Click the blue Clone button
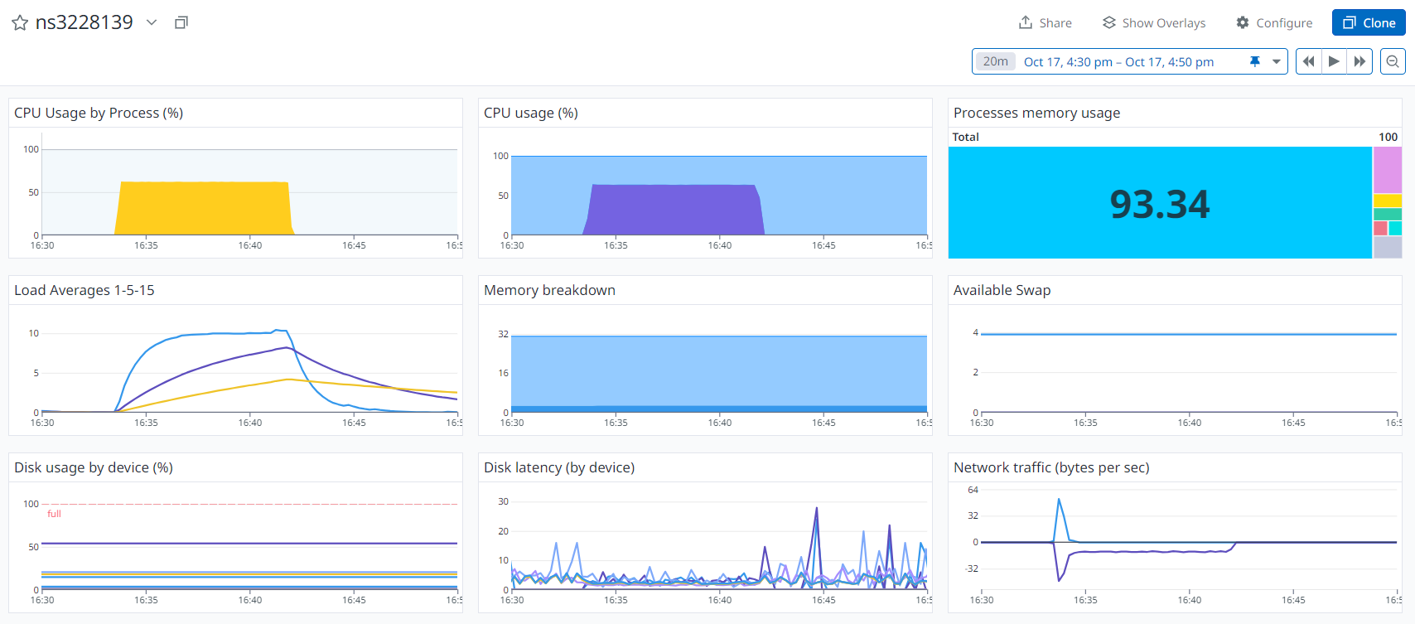The width and height of the screenshot is (1415, 624). click(x=1369, y=22)
